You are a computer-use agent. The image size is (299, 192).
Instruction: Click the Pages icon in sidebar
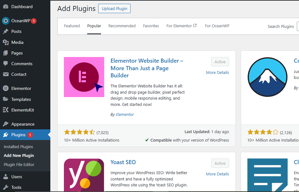coord(6,53)
